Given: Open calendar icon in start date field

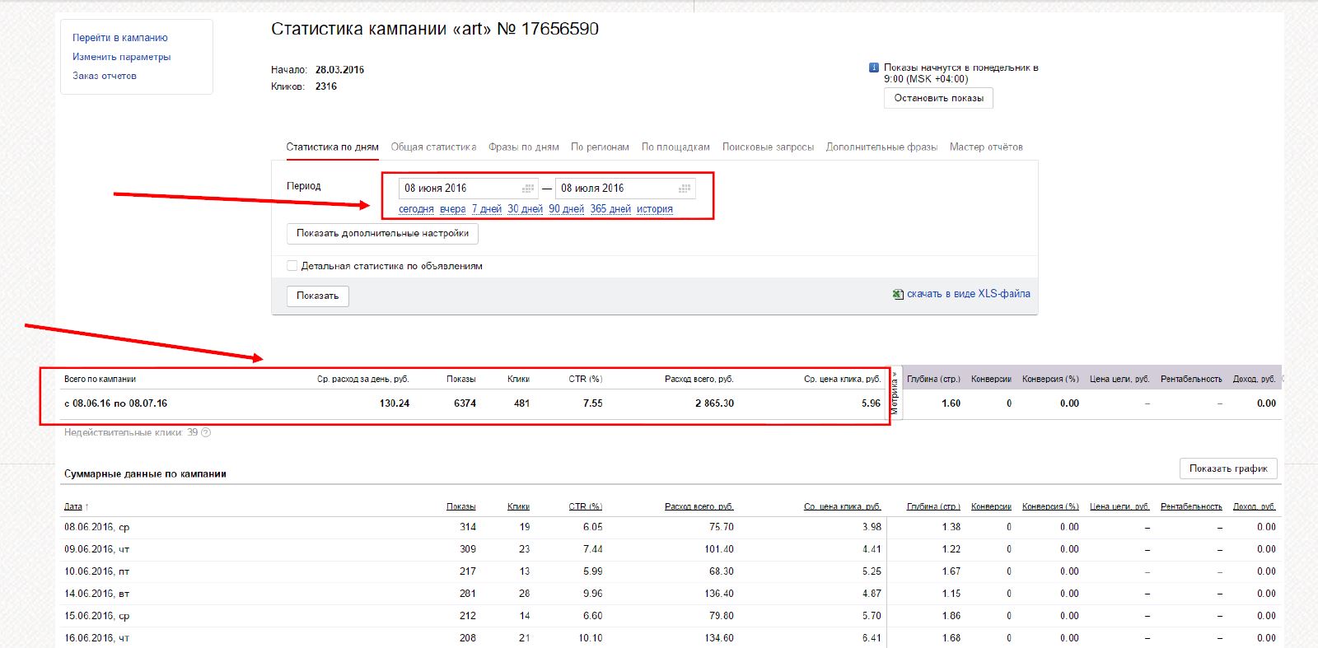Looking at the screenshot, I should click(x=528, y=189).
